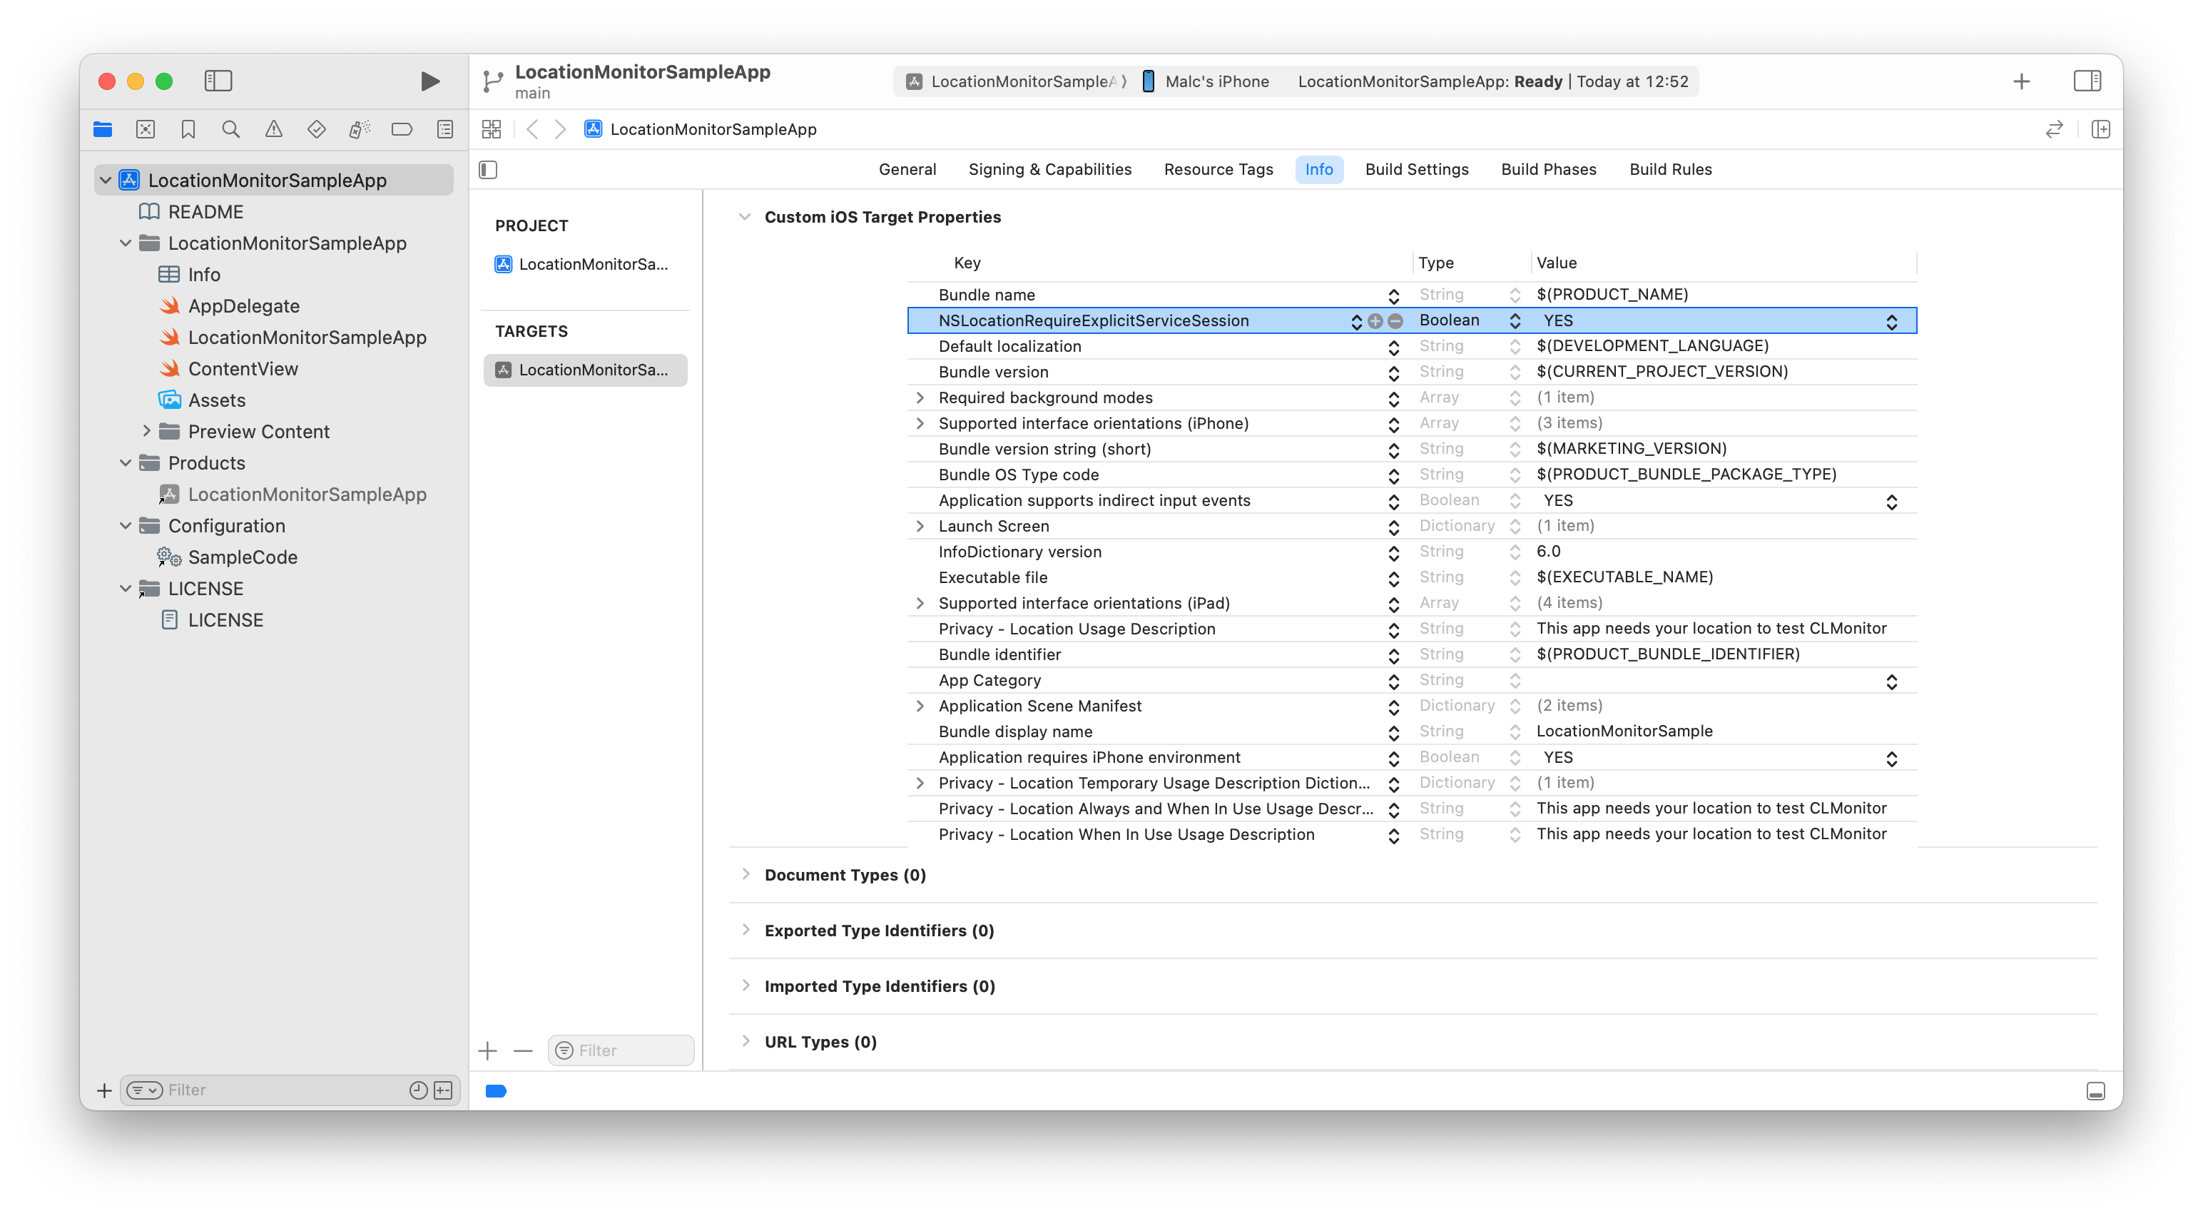Go back in editor history
2203x1216 pixels.
pos(533,129)
